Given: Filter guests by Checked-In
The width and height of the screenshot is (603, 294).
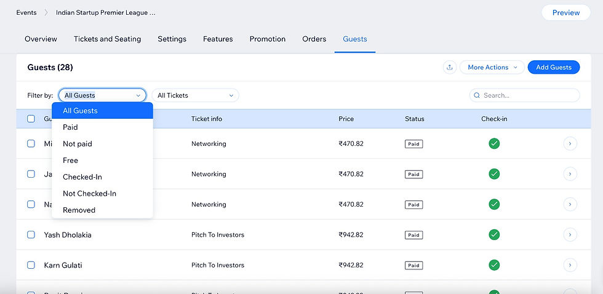Looking at the screenshot, I should tap(102, 177).
